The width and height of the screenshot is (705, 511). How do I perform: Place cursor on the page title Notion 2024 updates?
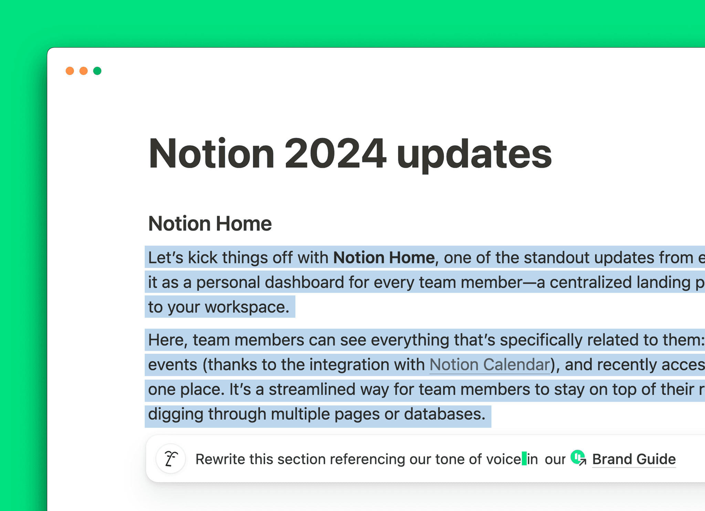349,154
